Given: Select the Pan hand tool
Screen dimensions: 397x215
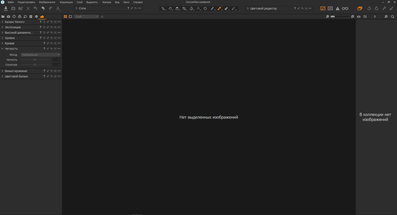Looking at the screenshot, I should coord(170,8).
